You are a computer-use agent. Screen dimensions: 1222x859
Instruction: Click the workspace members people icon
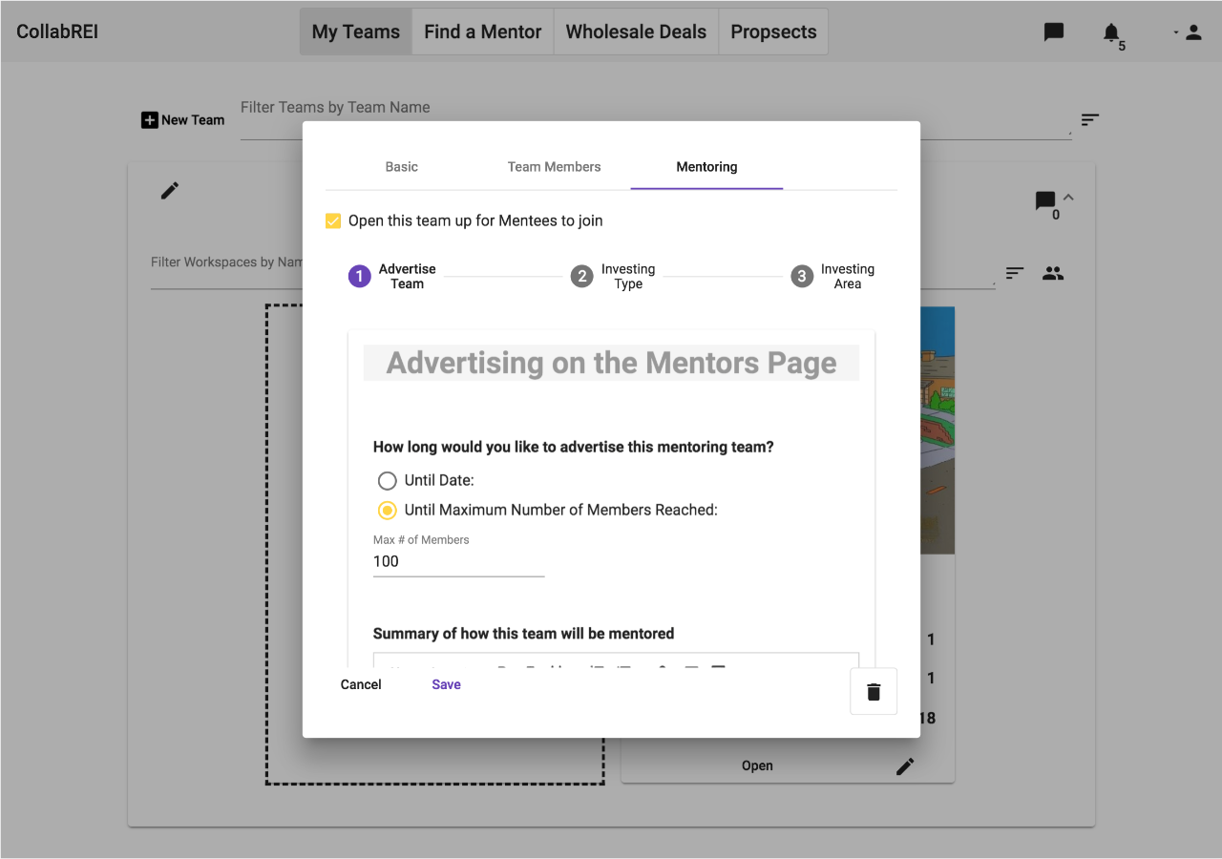tap(1053, 274)
